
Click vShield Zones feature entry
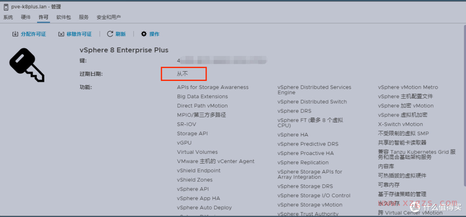pyautogui.click(x=195, y=180)
